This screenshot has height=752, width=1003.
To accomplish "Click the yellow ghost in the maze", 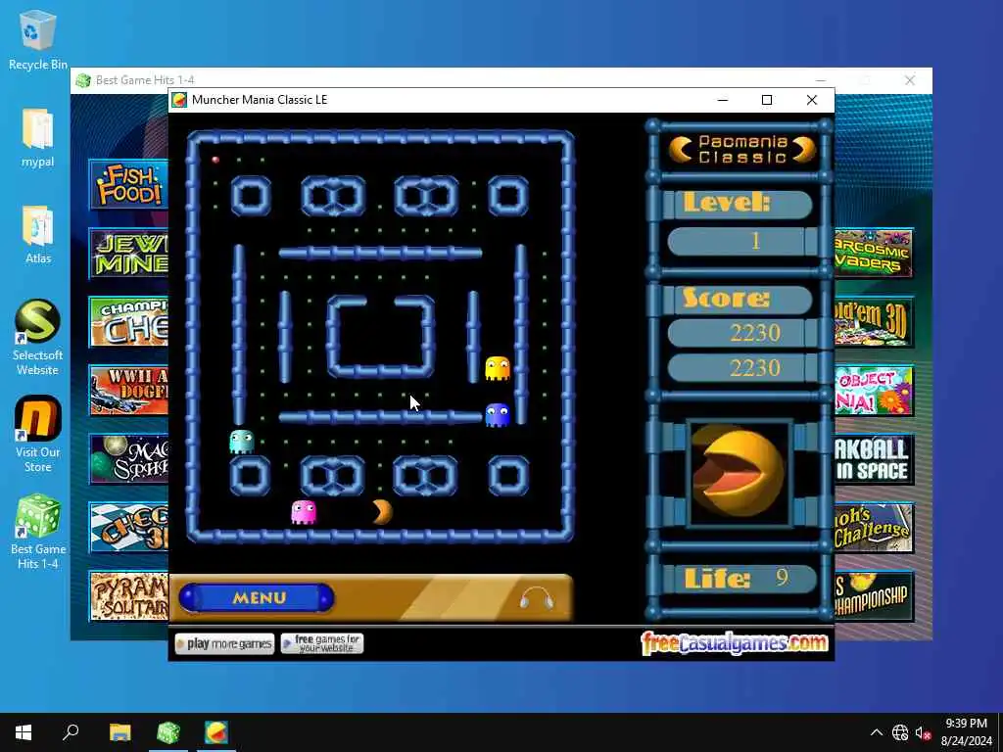I will 498,368.
